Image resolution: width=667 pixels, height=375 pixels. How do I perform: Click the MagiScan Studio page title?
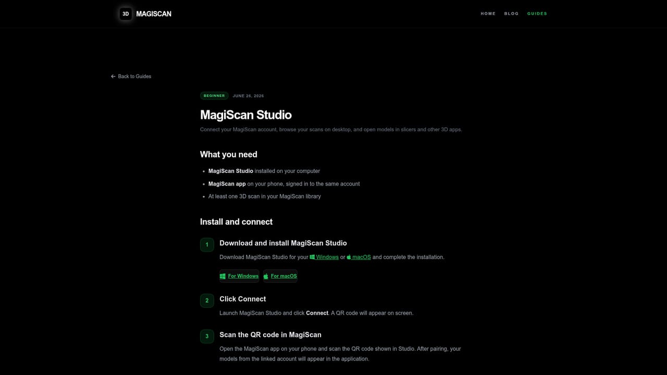tap(246, 115)
